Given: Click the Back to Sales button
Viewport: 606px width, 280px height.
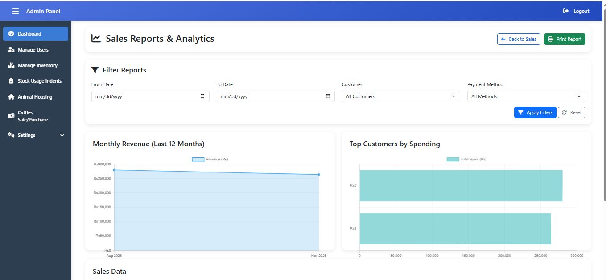Looking at the screenshot, I should coord(518,39).
